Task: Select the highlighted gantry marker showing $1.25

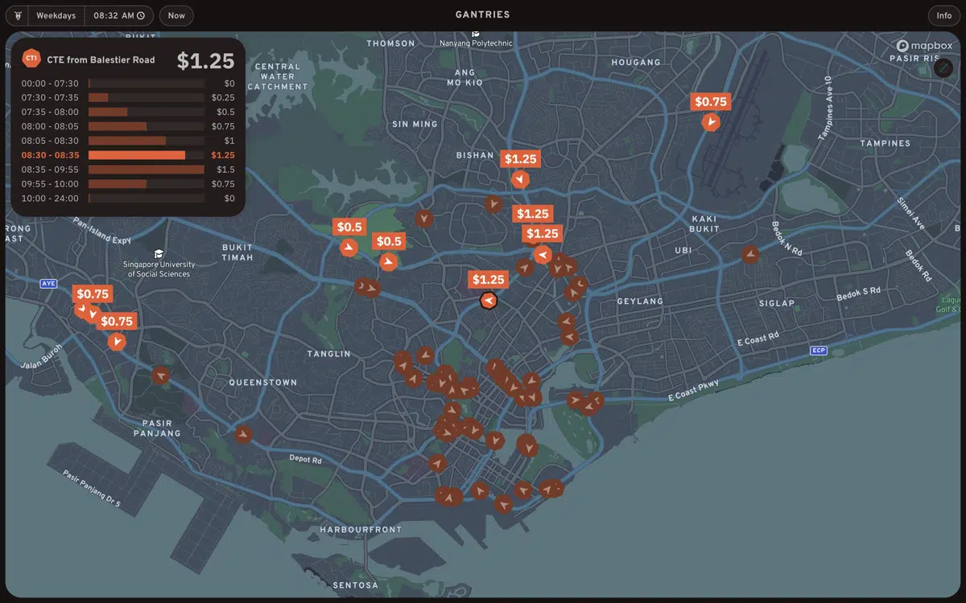Action: pyautogui.click(x=489, y=300)
